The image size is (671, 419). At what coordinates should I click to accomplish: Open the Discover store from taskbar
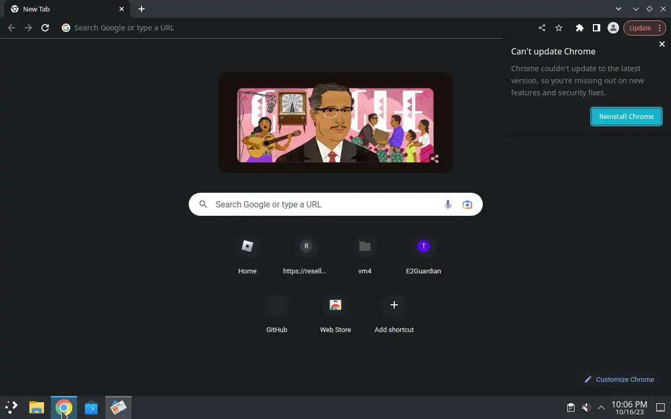91,407
